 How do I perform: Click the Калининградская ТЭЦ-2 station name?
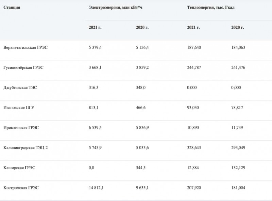[x=26, y=148]
